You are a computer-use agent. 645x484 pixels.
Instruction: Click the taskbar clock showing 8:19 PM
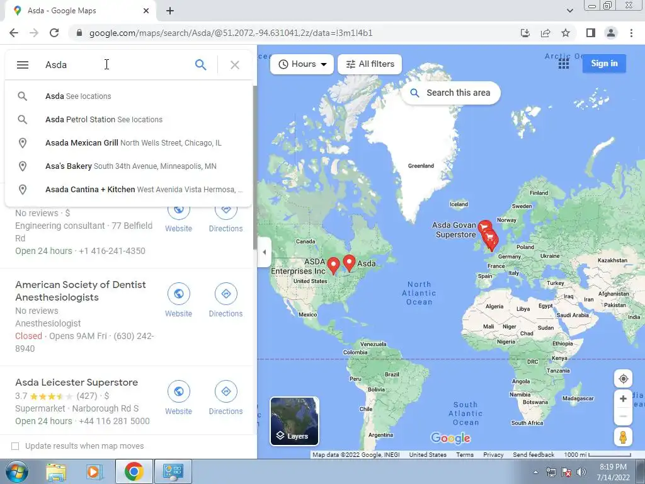point(613,472)
